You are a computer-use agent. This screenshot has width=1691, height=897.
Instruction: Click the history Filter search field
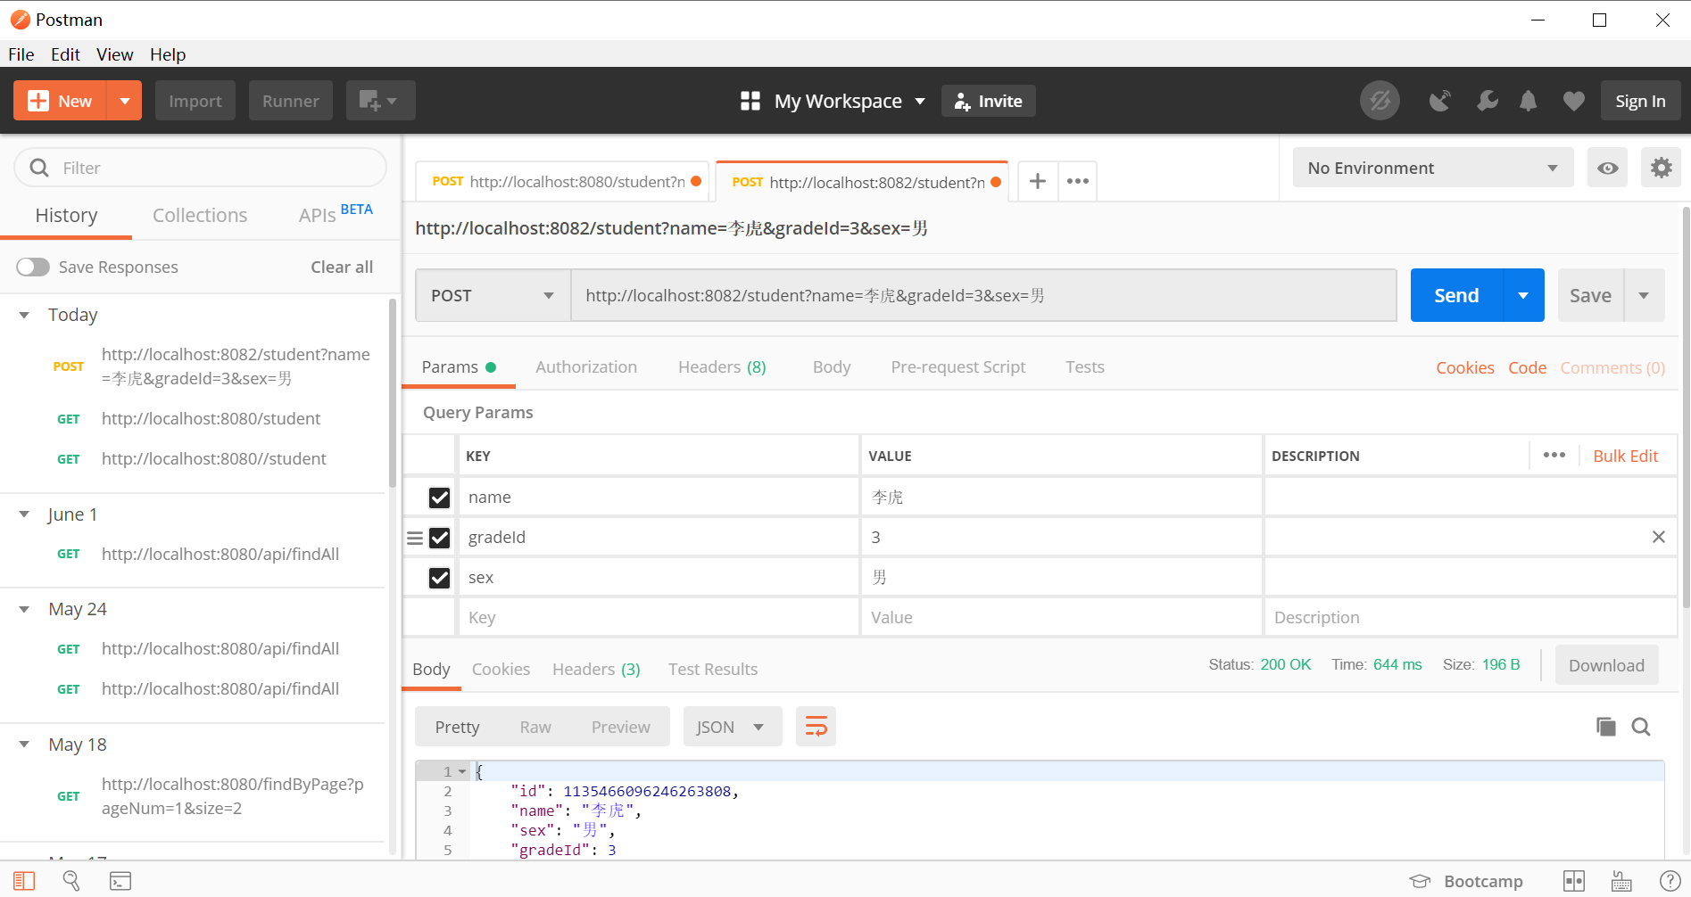[201, 168]
